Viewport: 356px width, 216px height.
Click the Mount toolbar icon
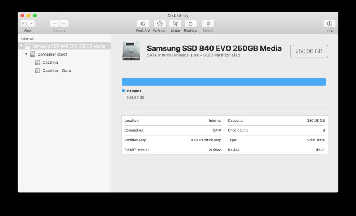[x=208, y=24]
